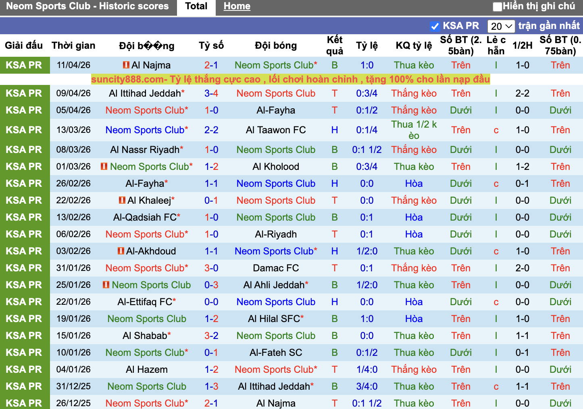Select the date 08/03/26 cell
This screenshot has width=583, height=409.
(73, 150)
